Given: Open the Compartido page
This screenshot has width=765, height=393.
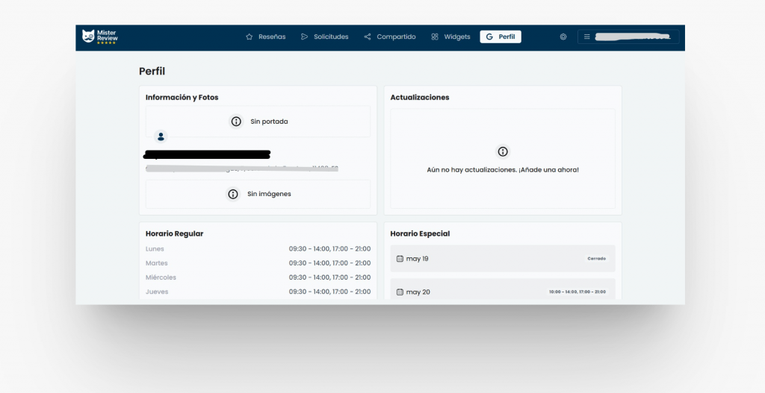Looking at the screenshot, I should tap(389, 37).
